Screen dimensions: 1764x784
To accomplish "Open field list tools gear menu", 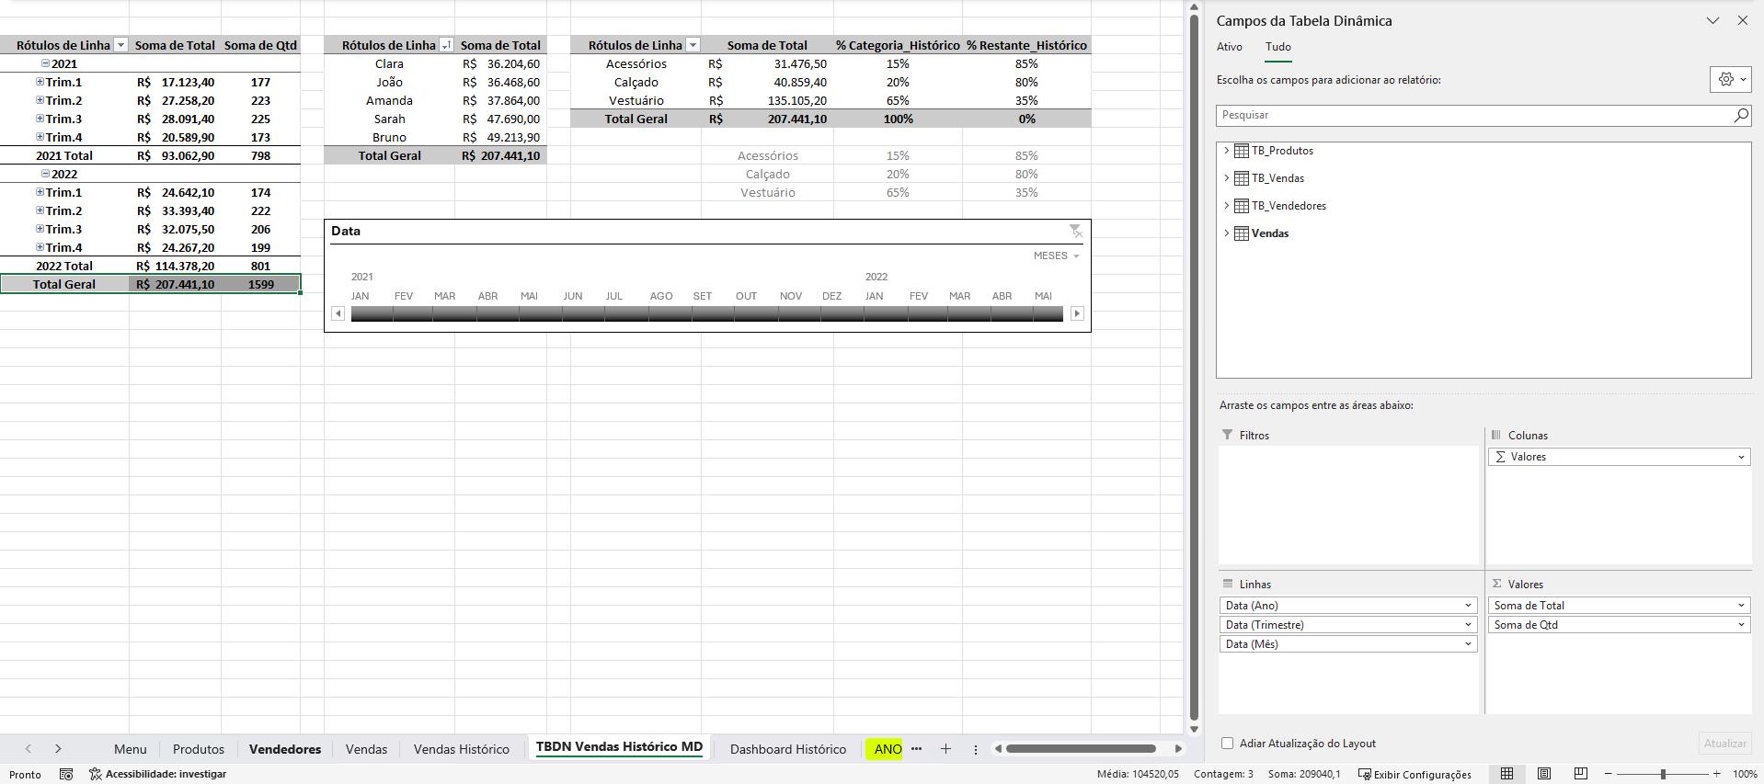I will point(1730,80).
